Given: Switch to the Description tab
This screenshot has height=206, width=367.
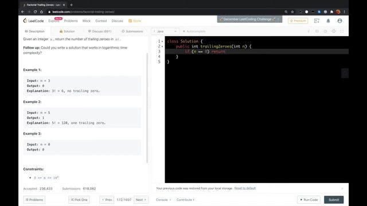Looking at the screenshot, I should [x=34, y=31].
